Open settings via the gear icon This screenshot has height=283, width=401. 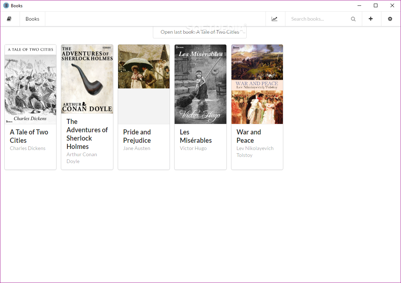click(390, 19)
